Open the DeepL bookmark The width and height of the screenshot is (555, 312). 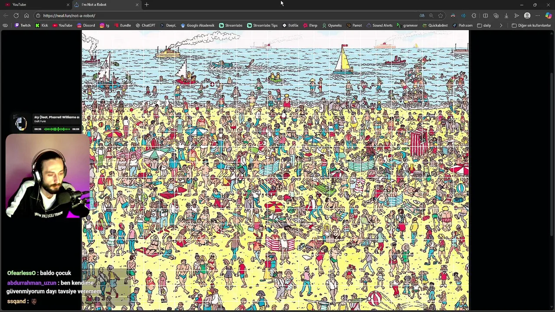168,26
